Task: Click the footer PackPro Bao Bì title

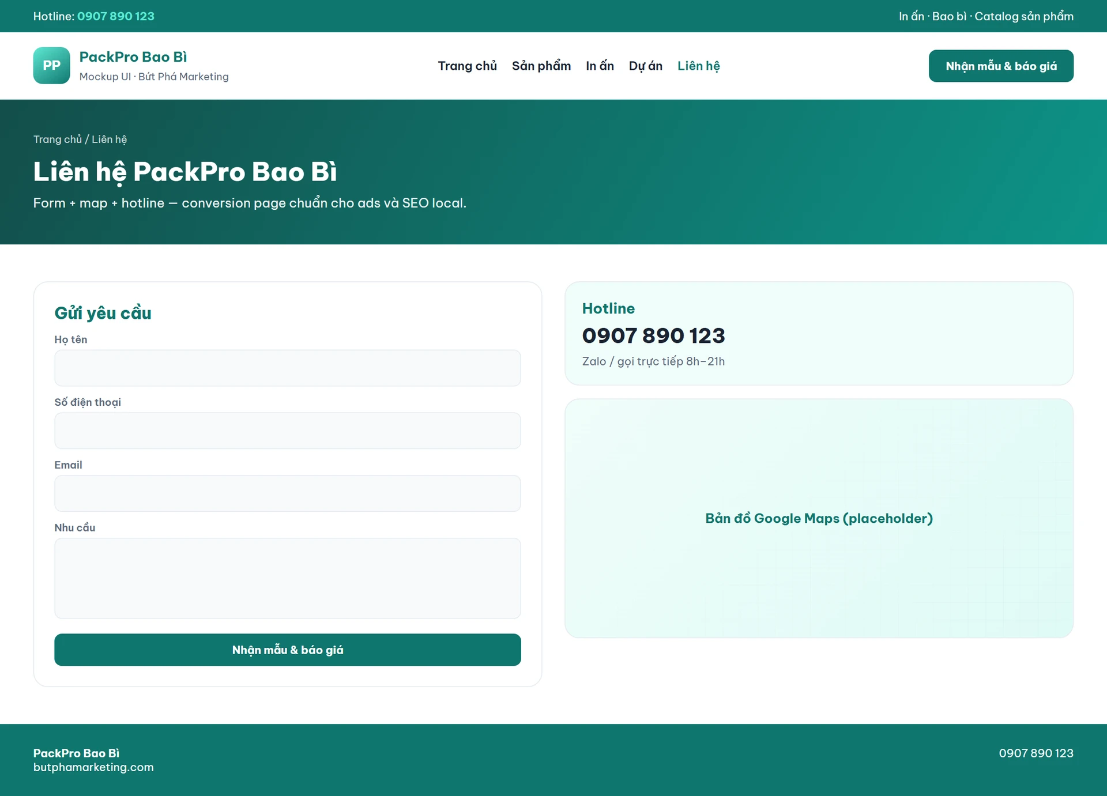Action: click(76, 753)
